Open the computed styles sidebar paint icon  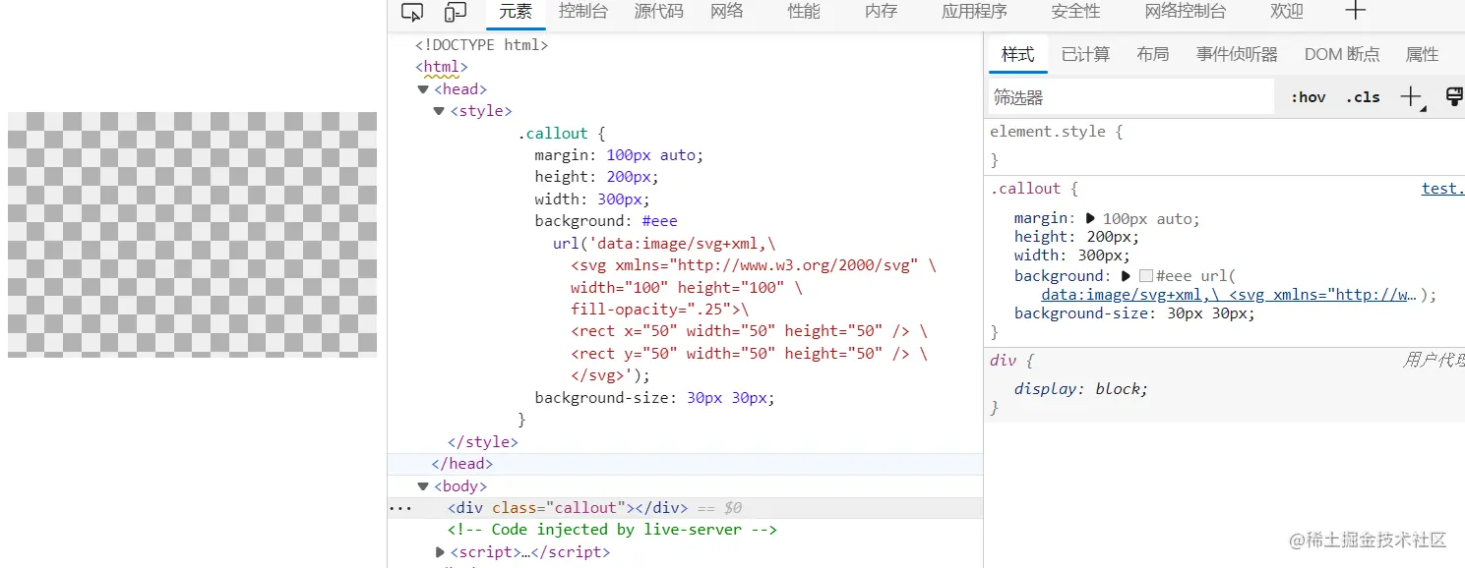(x=1454, y=96)
